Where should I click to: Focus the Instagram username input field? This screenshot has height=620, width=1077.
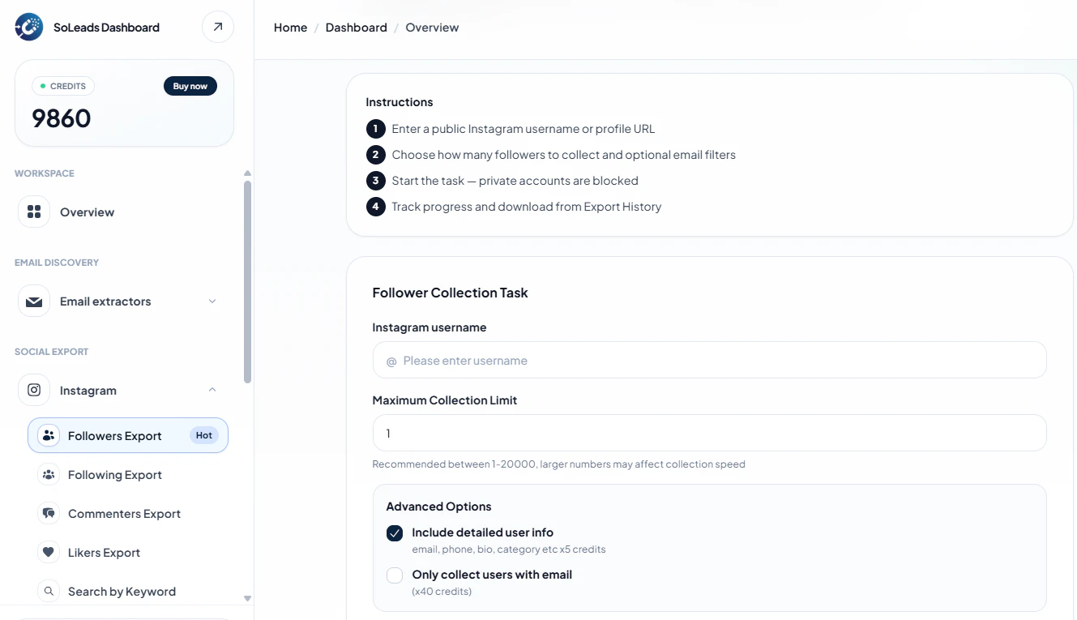point(709,360)
